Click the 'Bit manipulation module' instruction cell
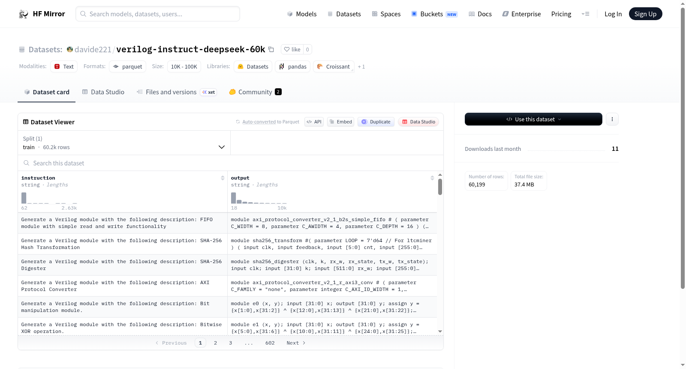This screenshot has width=686, height=369. (123, 307)
